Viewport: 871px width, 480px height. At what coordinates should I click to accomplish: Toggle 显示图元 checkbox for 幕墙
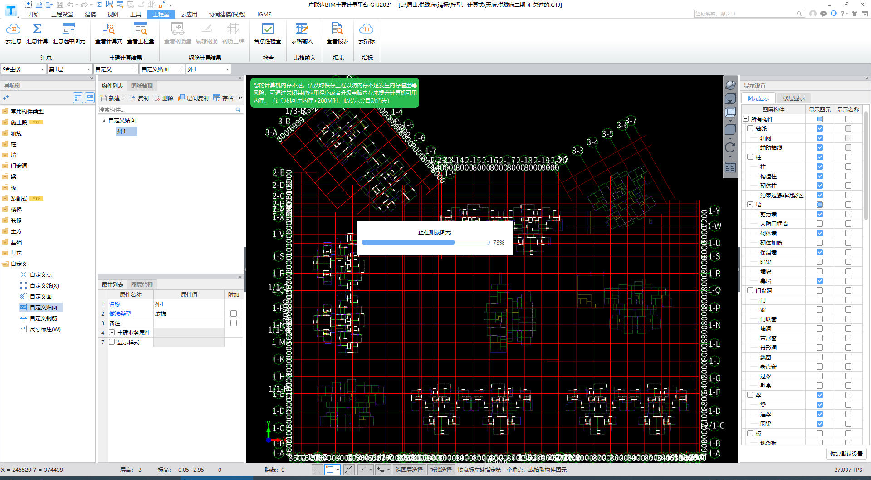click(x=820, y=281)
